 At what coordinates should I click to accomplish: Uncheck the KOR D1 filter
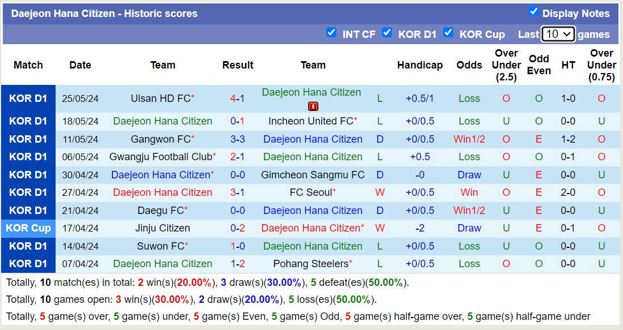point(388,33)
